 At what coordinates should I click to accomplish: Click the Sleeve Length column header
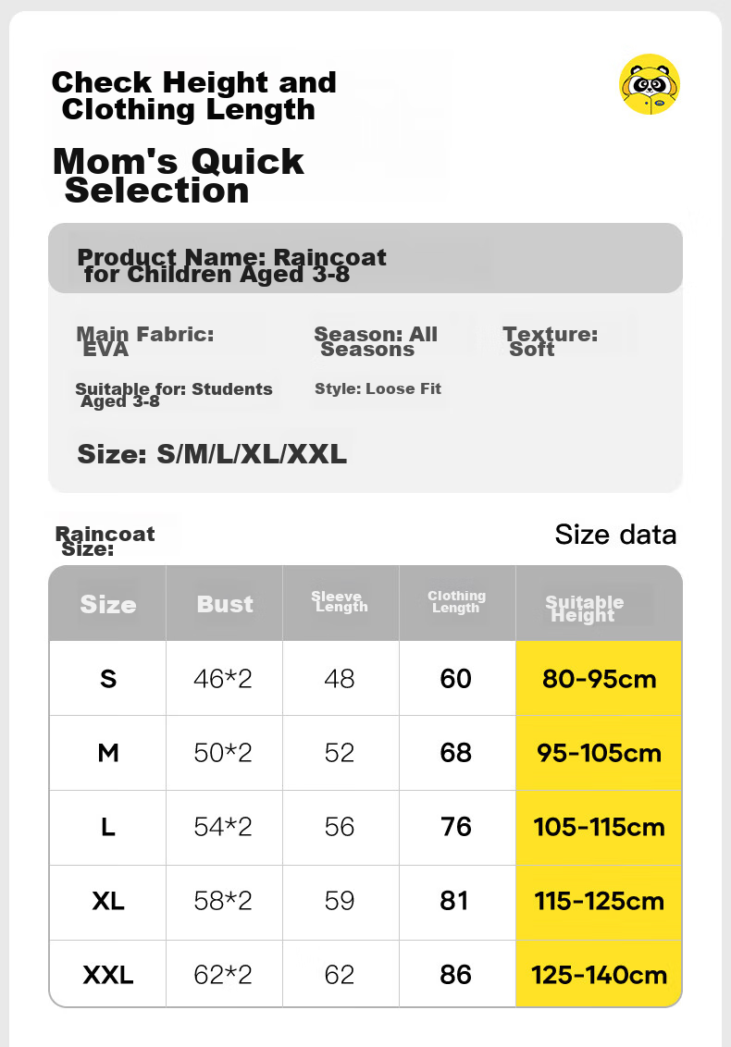point(341,601)
